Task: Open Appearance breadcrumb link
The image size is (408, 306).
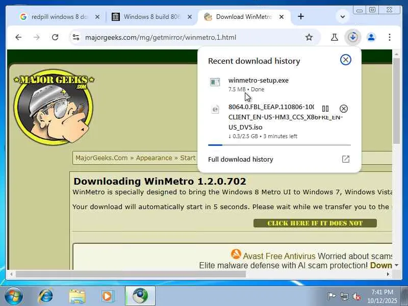Action: 154,158
